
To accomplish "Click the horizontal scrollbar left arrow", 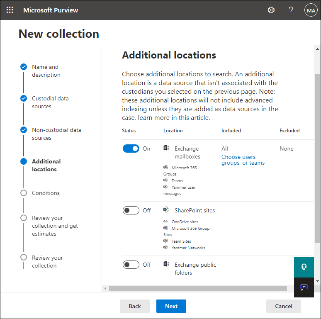I will point(105,288).
